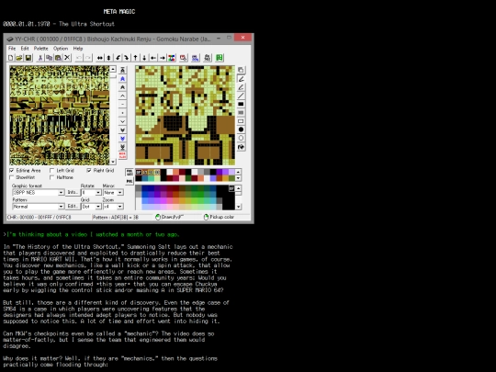Toggle the Editing Area checkbox

point(12,171)
